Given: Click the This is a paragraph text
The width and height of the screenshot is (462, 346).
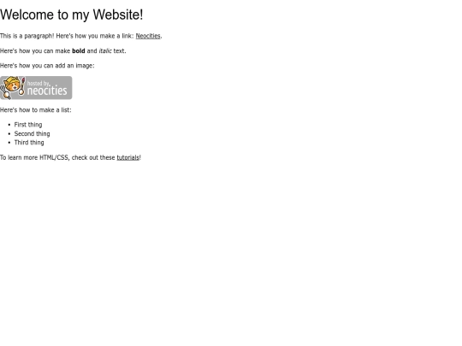Looking at the screenshot, I should pos(27,36).
